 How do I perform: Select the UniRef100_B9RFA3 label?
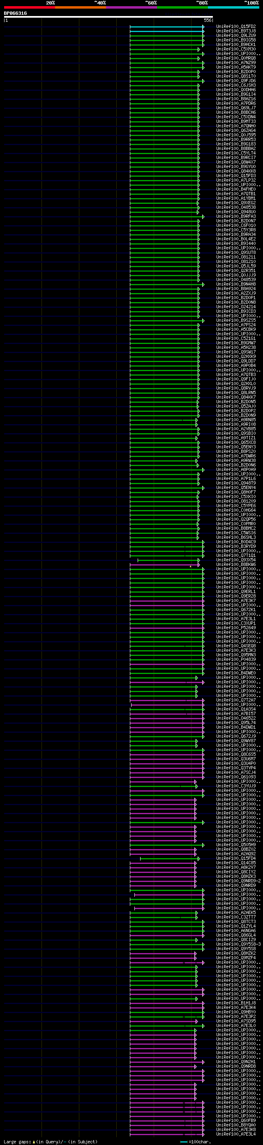tap(236, 217)
